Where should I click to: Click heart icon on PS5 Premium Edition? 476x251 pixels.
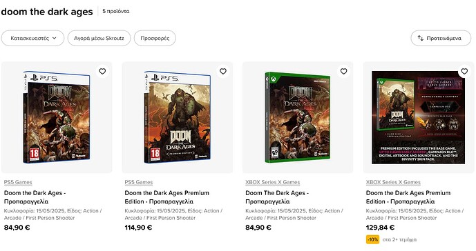(223, 71)
